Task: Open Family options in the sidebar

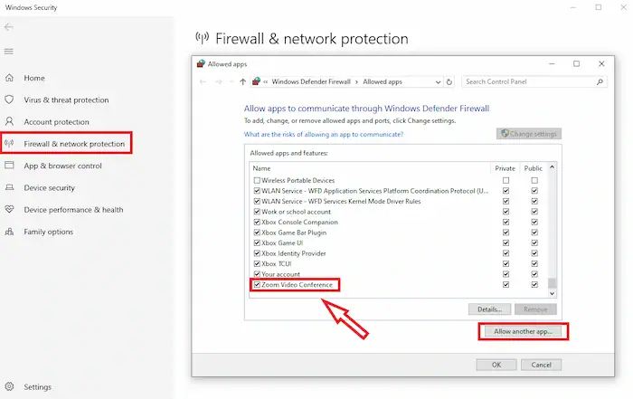Action: tap(49, 232)
